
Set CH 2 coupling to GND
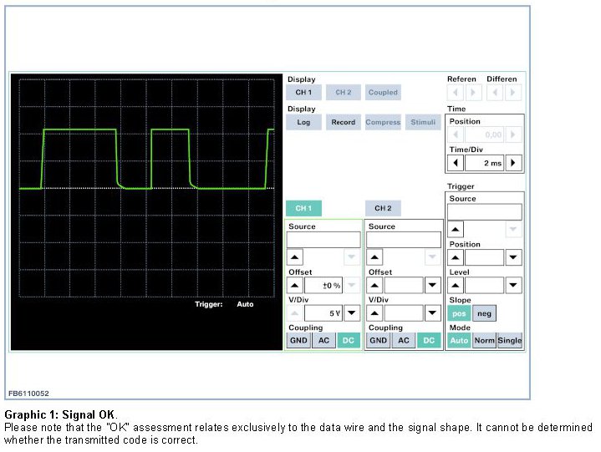378,340
